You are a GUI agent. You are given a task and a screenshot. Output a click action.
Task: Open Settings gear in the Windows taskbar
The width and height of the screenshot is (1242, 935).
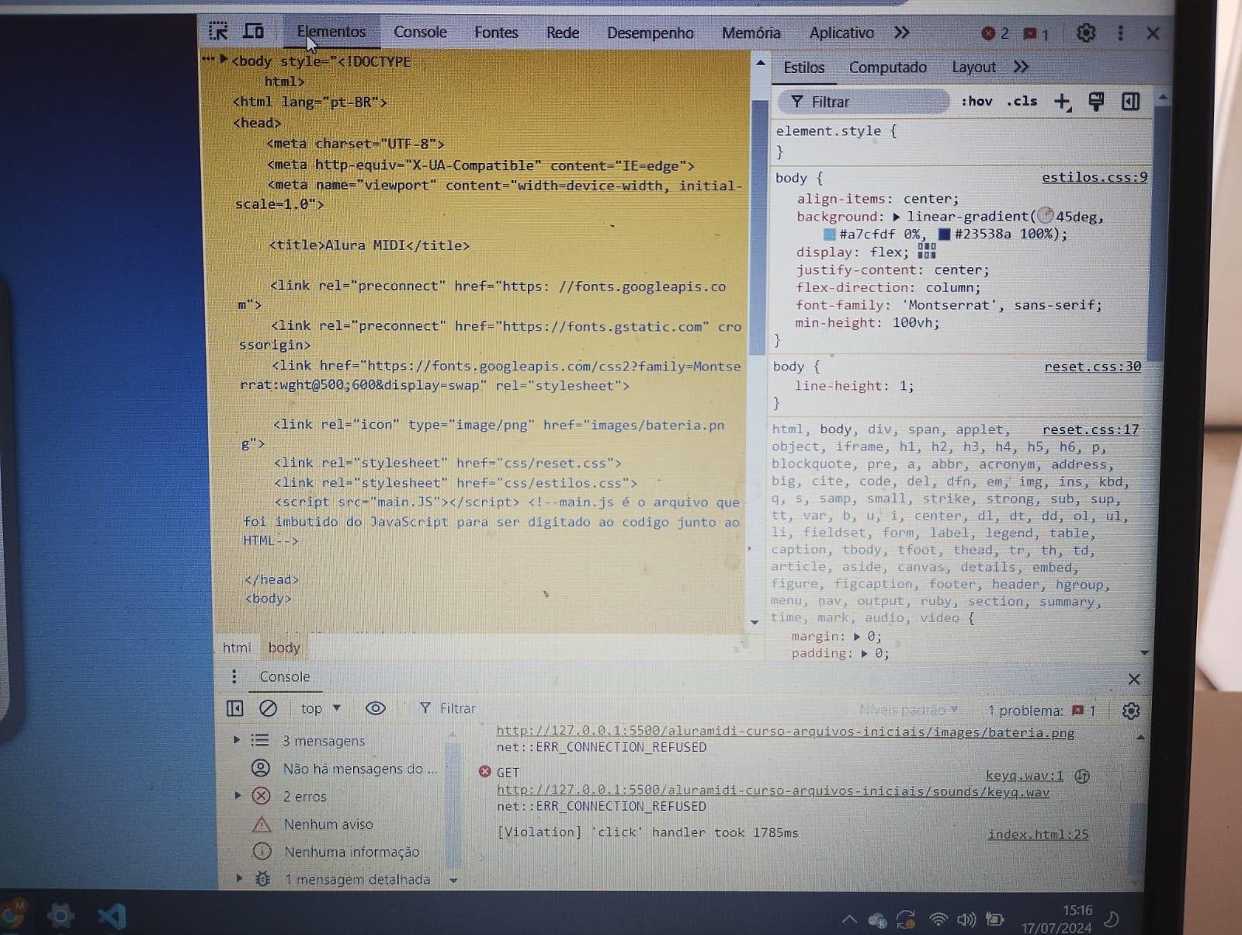pyautogui.click(x=60, y=916)
